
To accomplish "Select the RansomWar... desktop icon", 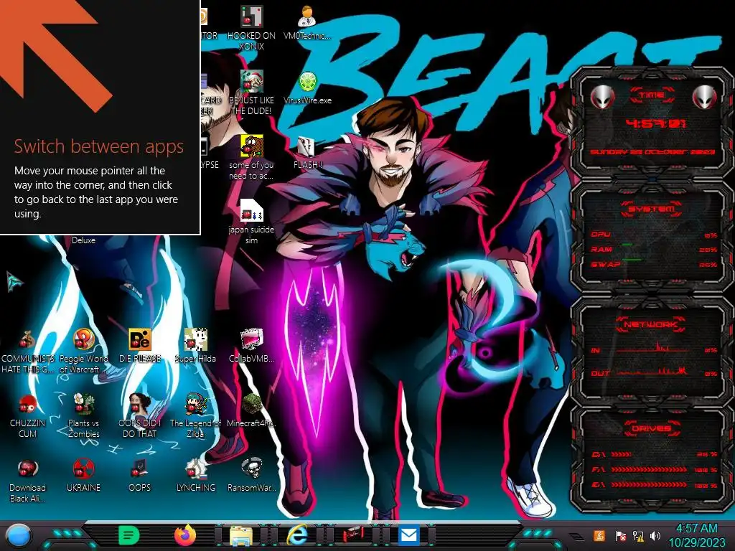I will coord(252,475).
